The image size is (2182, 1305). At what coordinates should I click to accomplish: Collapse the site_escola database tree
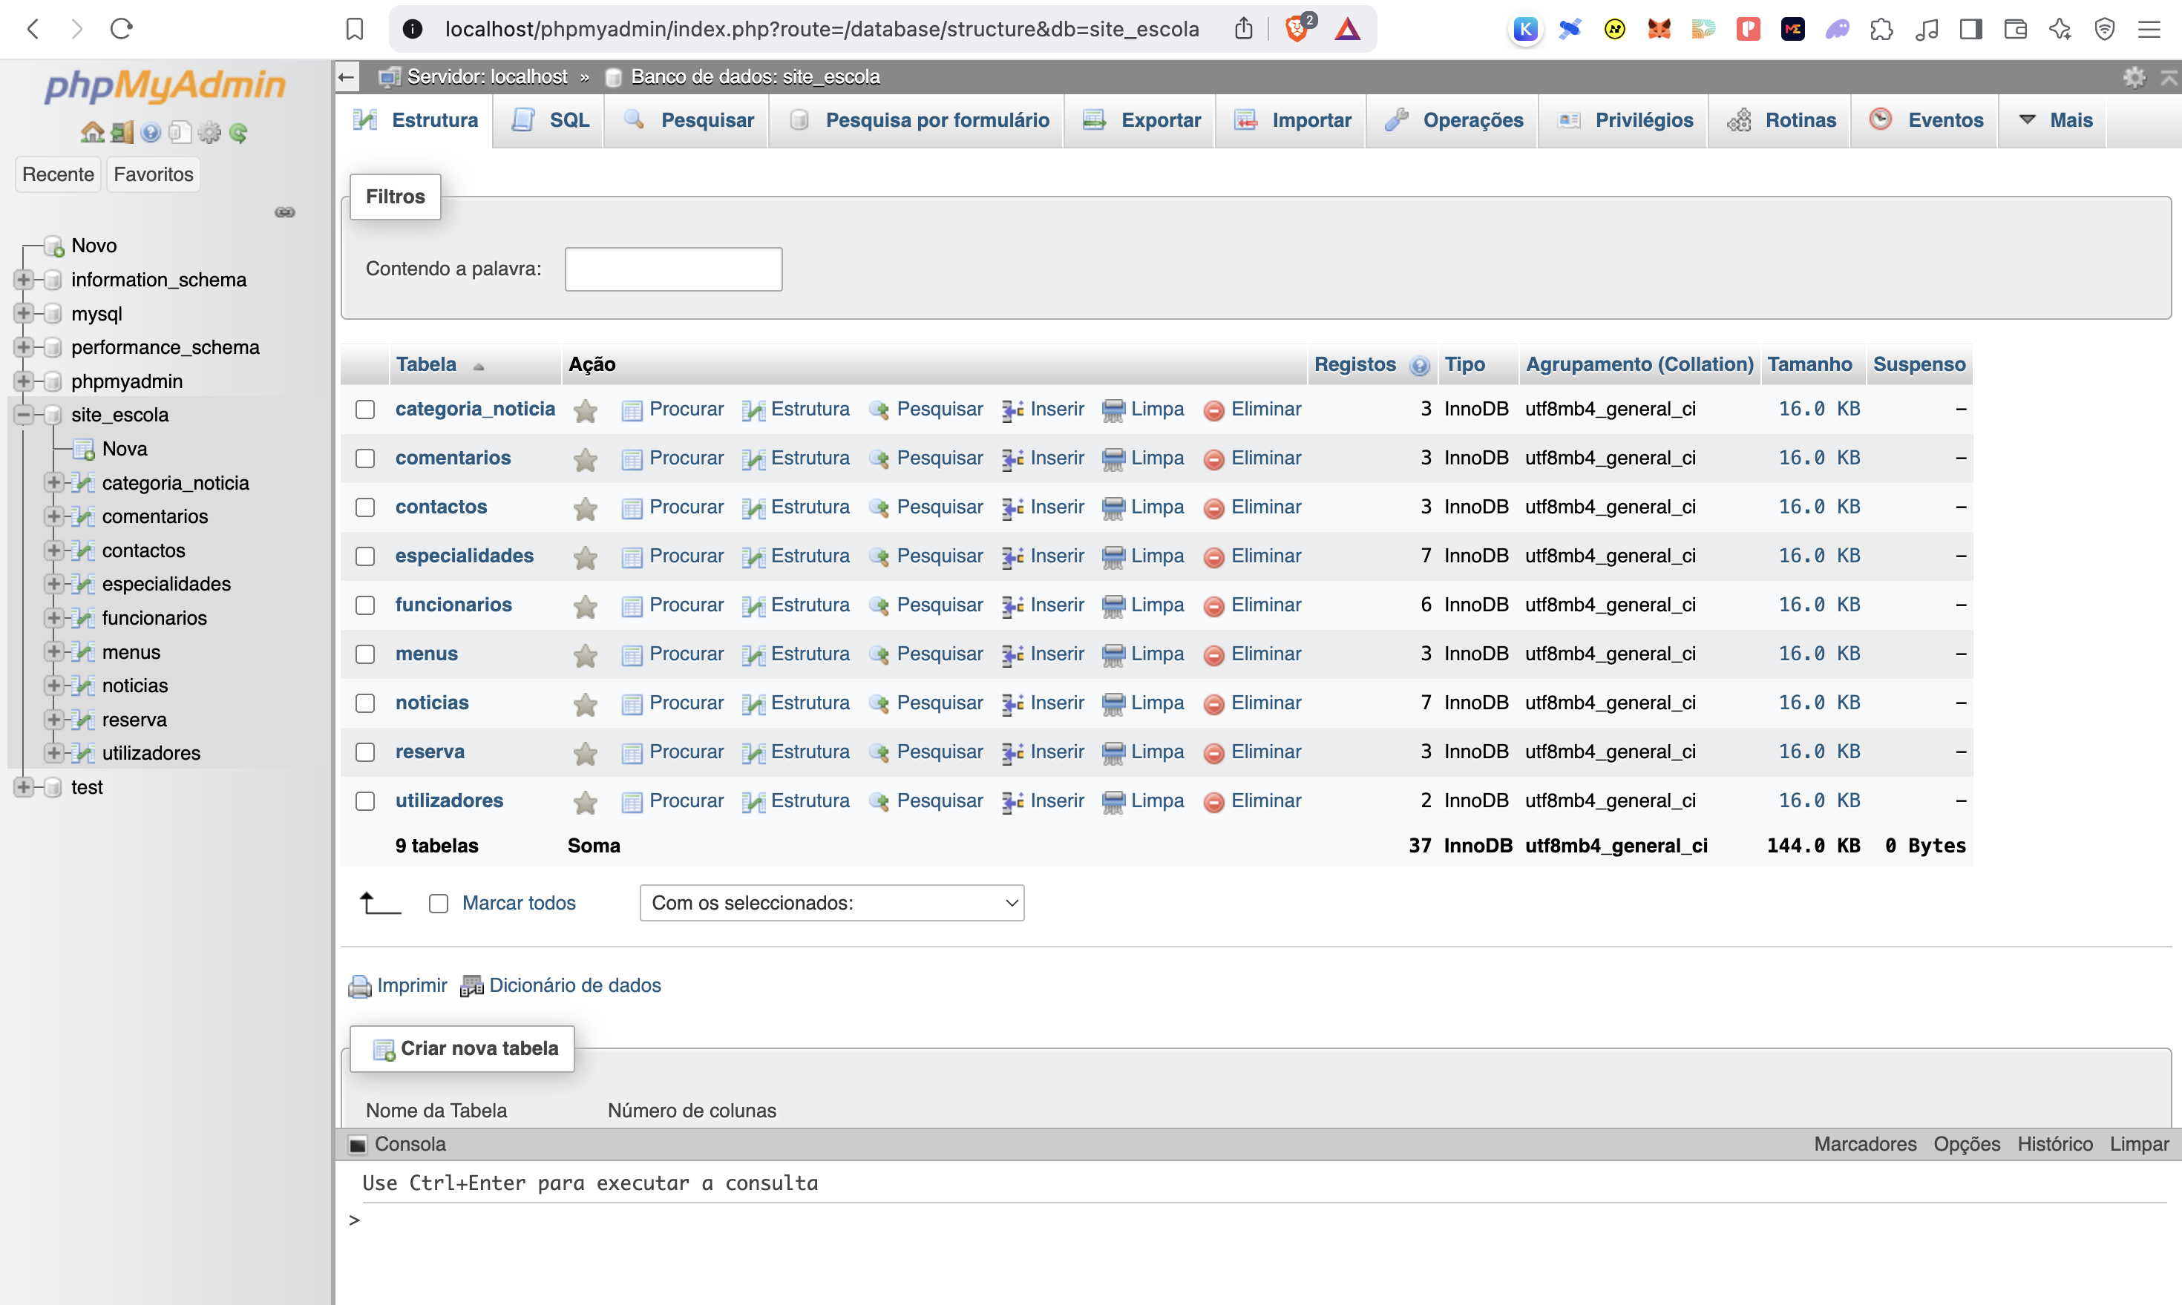click(24, 414)
